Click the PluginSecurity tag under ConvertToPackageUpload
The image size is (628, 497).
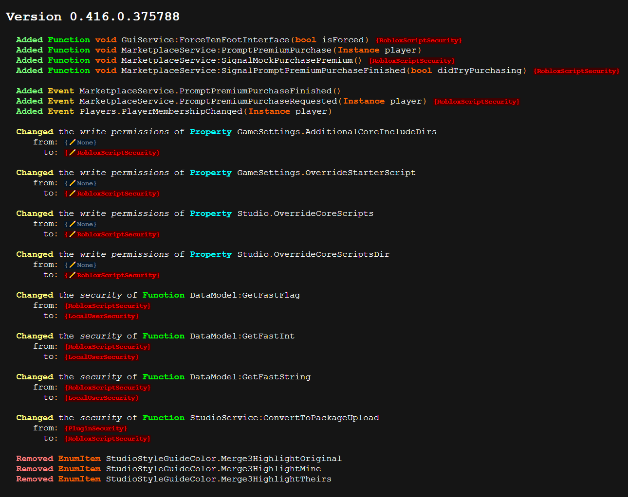pyautogui.click(x=96, y=428)
